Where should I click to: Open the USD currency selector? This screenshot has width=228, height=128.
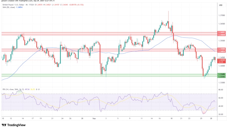click(x=221, y=5)
